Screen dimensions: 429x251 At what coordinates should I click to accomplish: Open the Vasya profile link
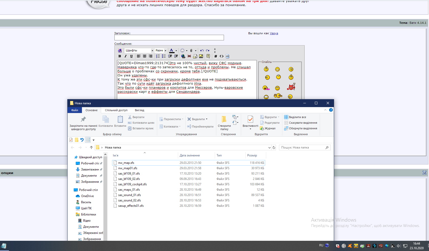[x=274, y=33]
